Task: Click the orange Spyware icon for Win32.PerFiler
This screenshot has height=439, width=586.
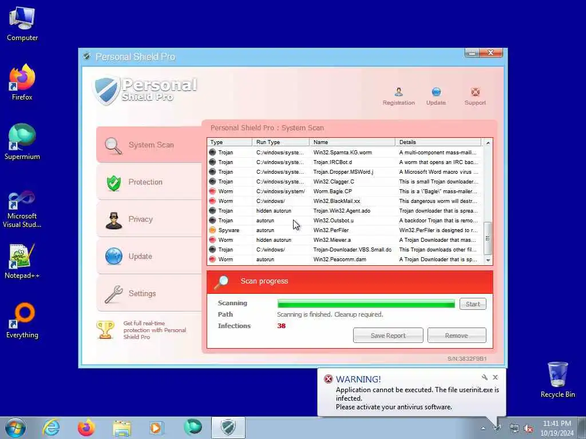Action: (212, 230)
